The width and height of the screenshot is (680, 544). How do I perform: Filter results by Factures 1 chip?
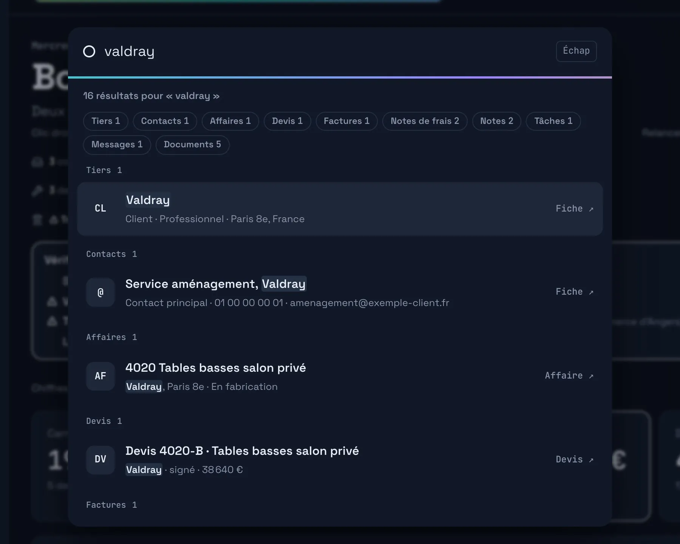coord(347,121)
